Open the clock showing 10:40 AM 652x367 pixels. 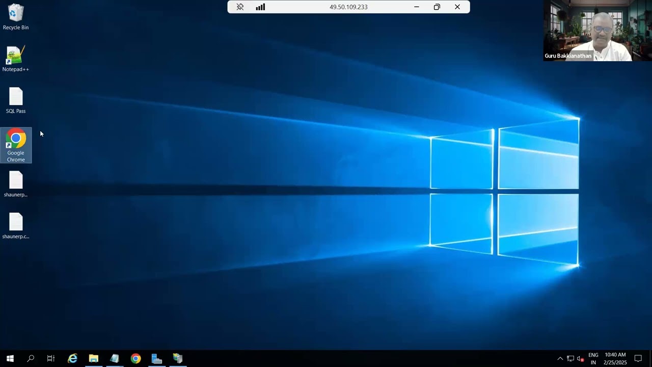[x=615, y=358]
